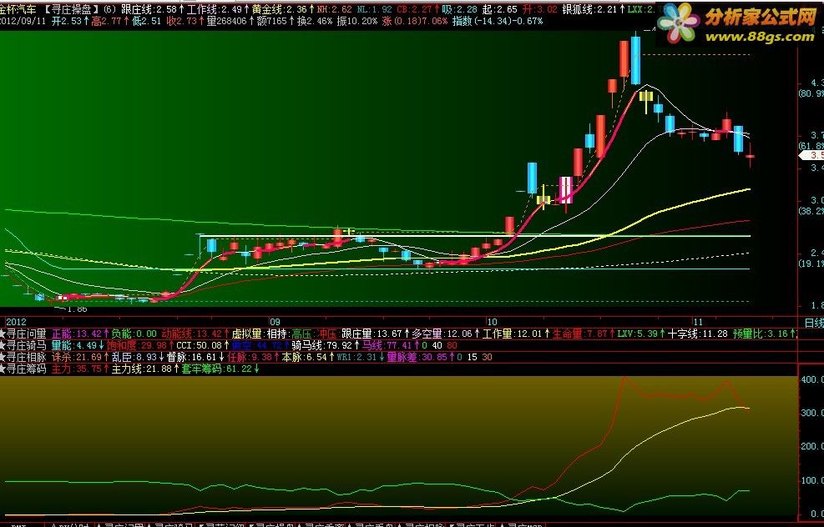Screen dimensions: 824x527
Task: Click the 跟庄量:13.67 value
Action: 372,334
